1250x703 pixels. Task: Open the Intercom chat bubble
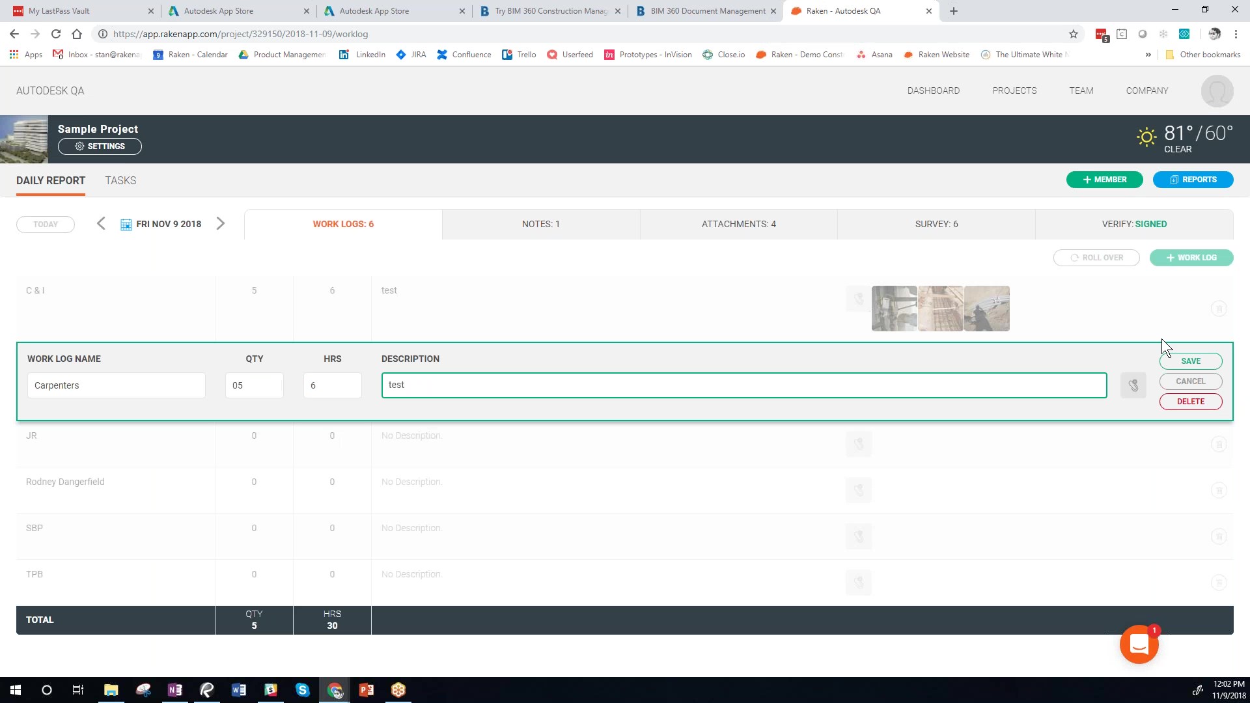(1139, 644)
